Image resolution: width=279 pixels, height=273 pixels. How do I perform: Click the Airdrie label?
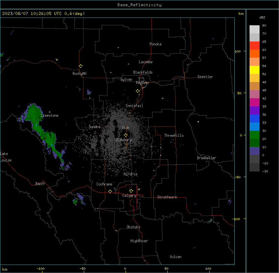131,174
